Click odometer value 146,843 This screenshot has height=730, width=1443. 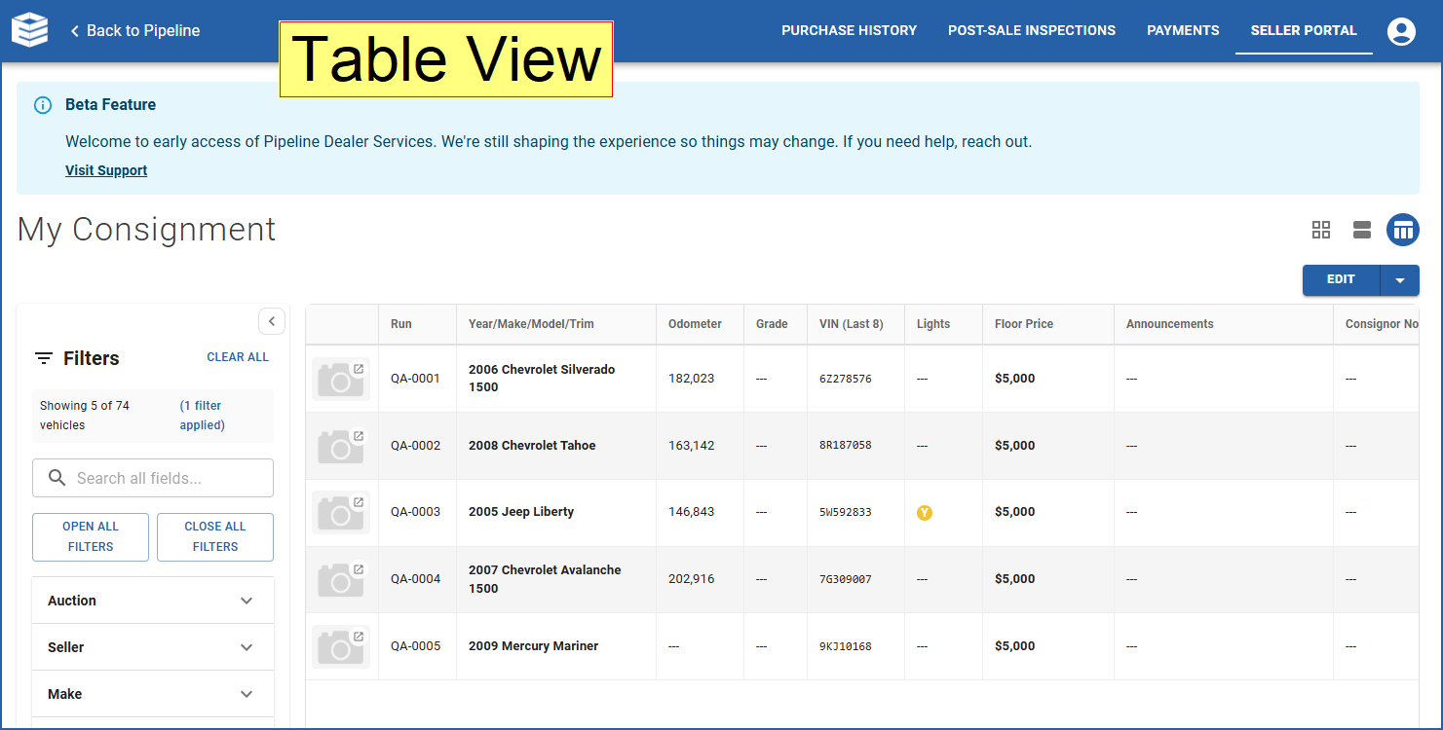click(692, 512)
